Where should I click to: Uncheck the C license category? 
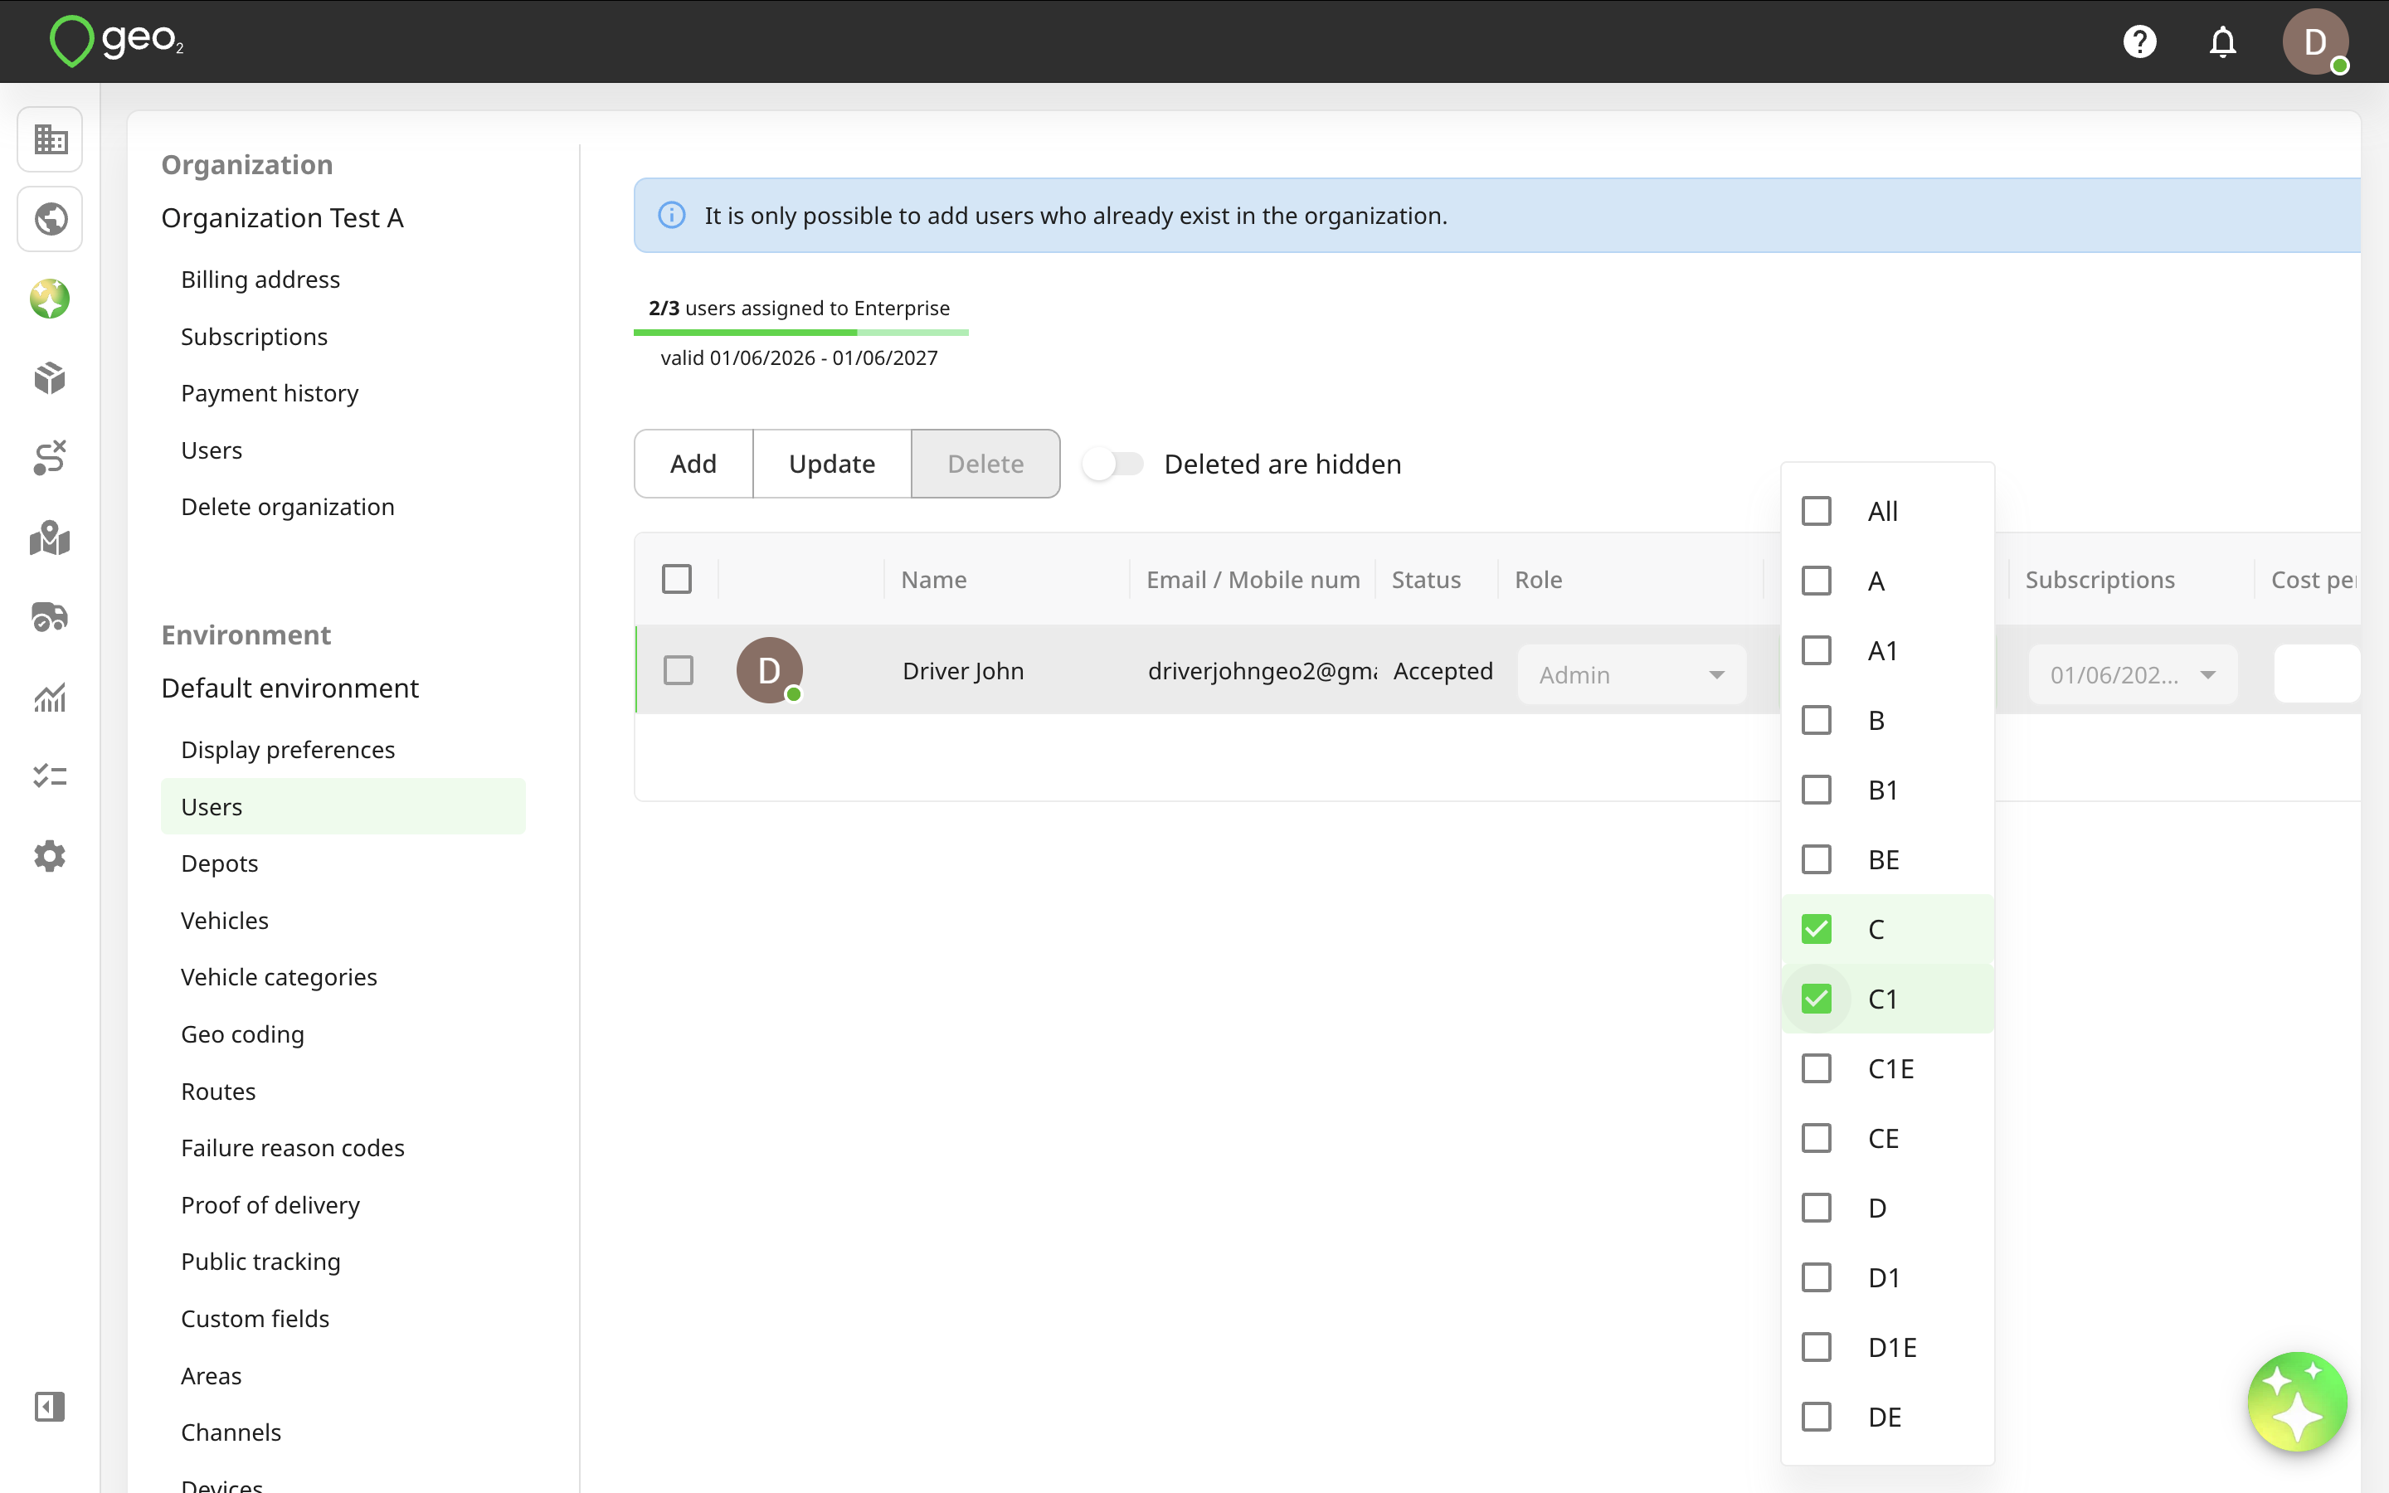tap(1816, 929)
